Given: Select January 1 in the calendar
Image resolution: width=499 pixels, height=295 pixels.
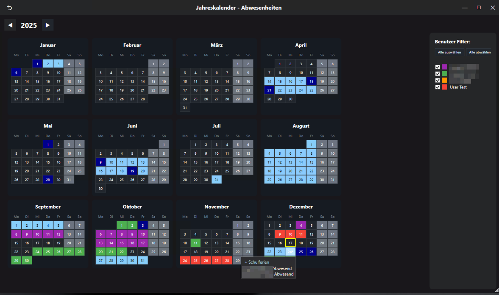Looking at the screenshot, I should pyautogui.click(x=37, y=64).
